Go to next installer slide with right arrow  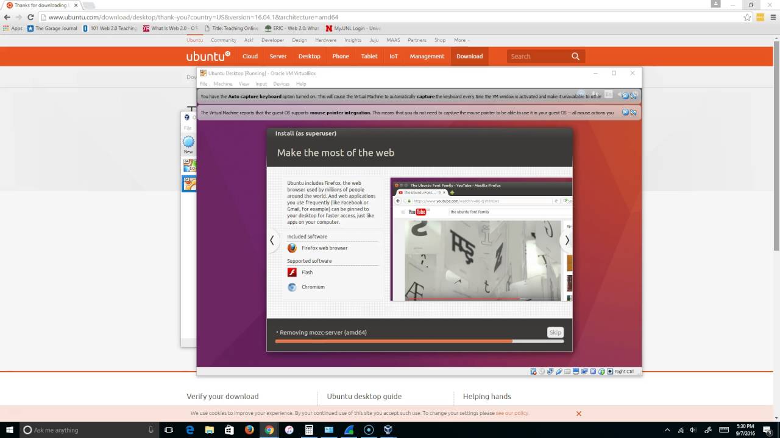(567, 240)
